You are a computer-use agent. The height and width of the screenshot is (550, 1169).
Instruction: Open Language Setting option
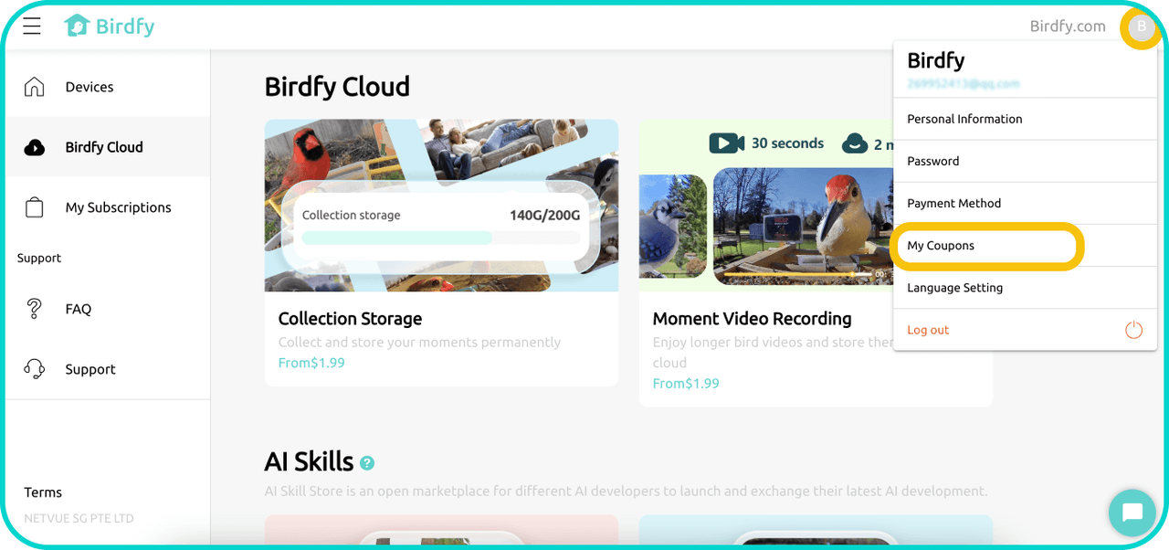955,288
